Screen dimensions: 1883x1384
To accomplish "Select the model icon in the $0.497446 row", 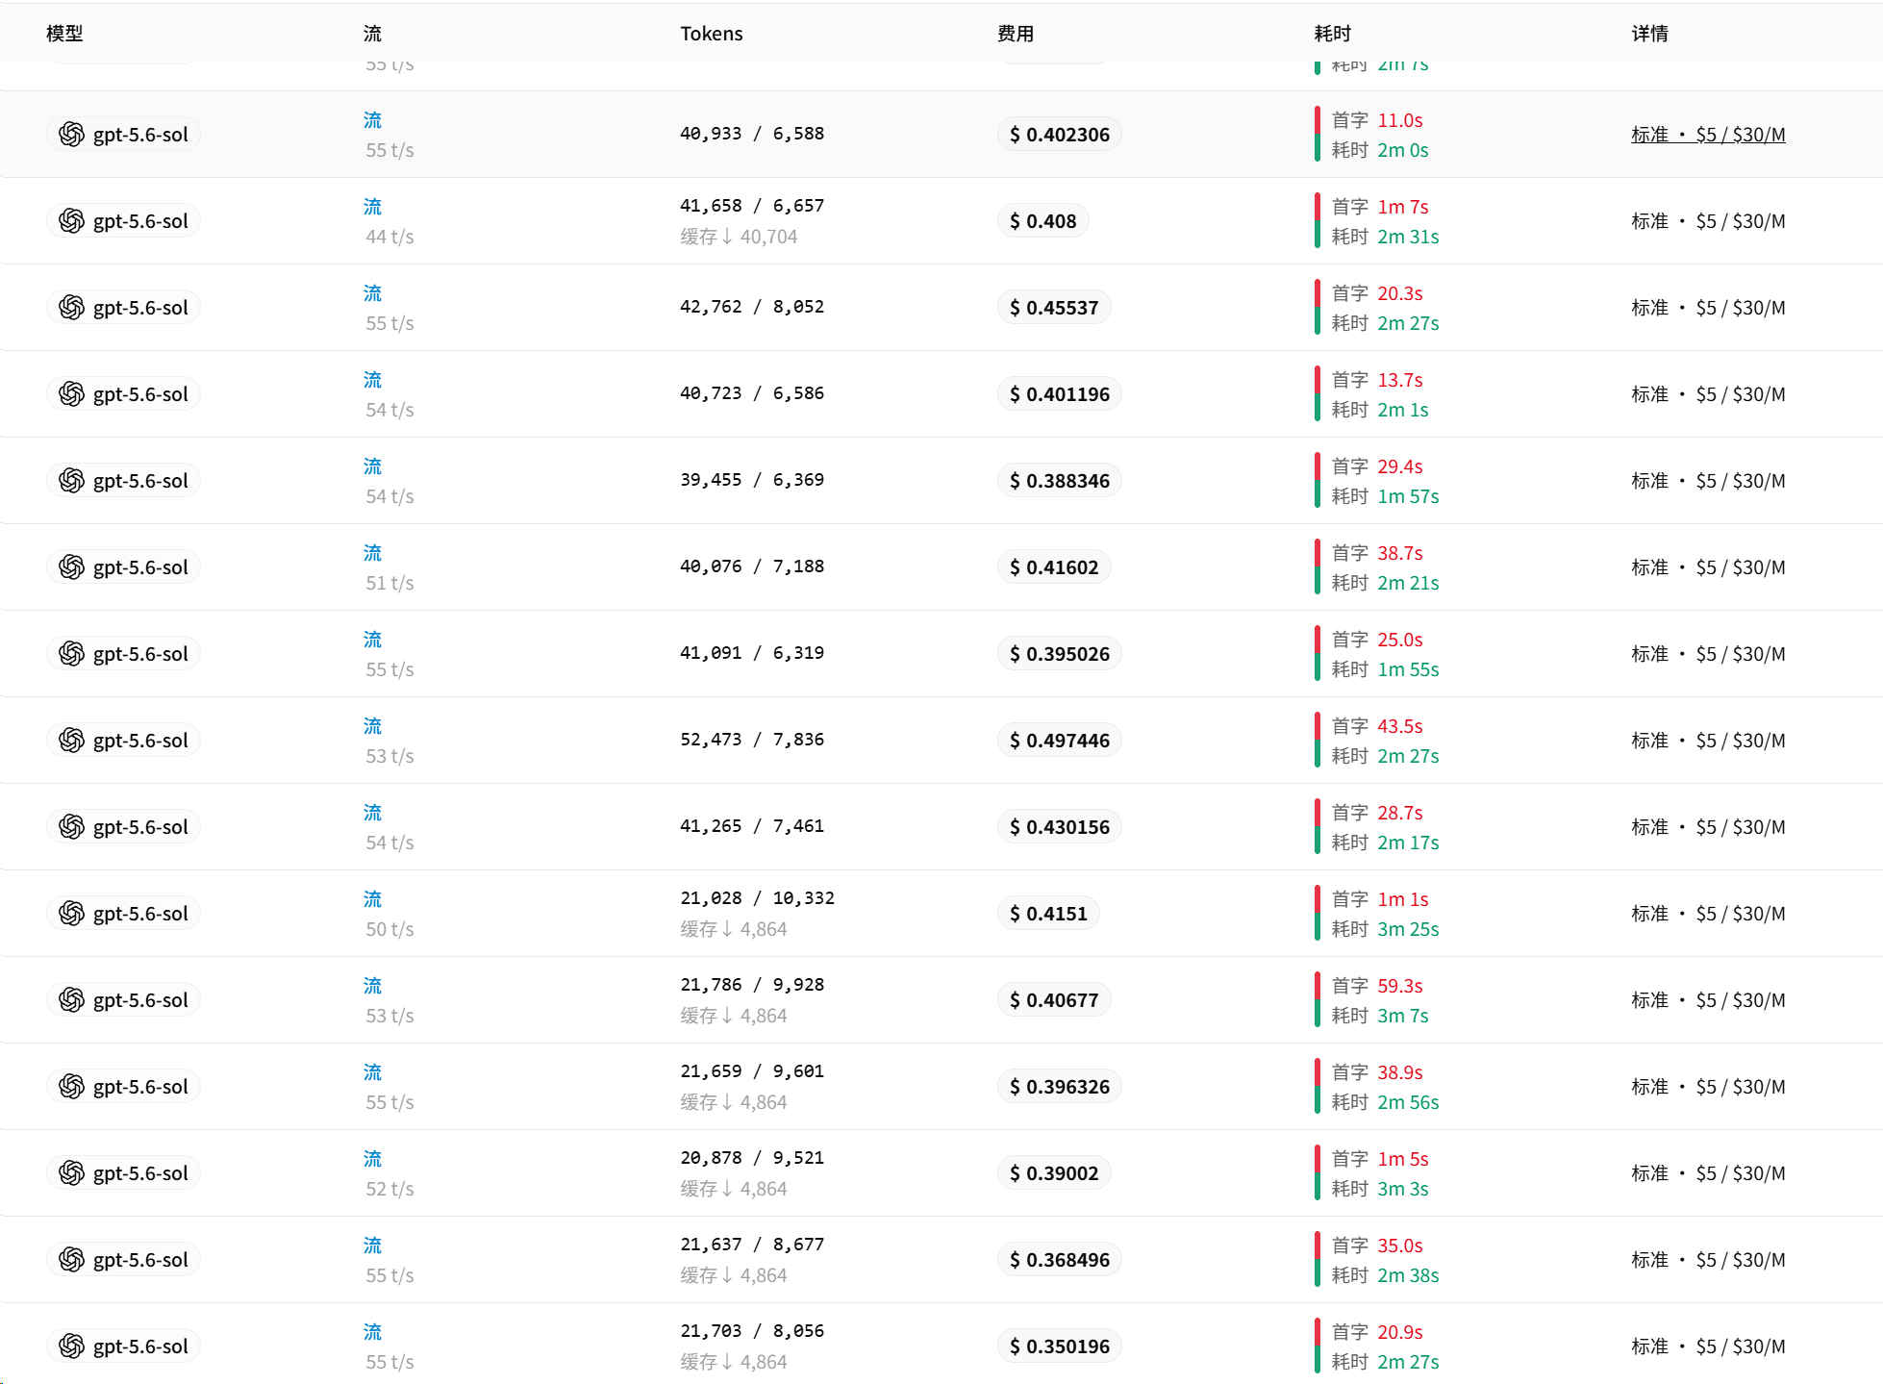I will (71, 741).
